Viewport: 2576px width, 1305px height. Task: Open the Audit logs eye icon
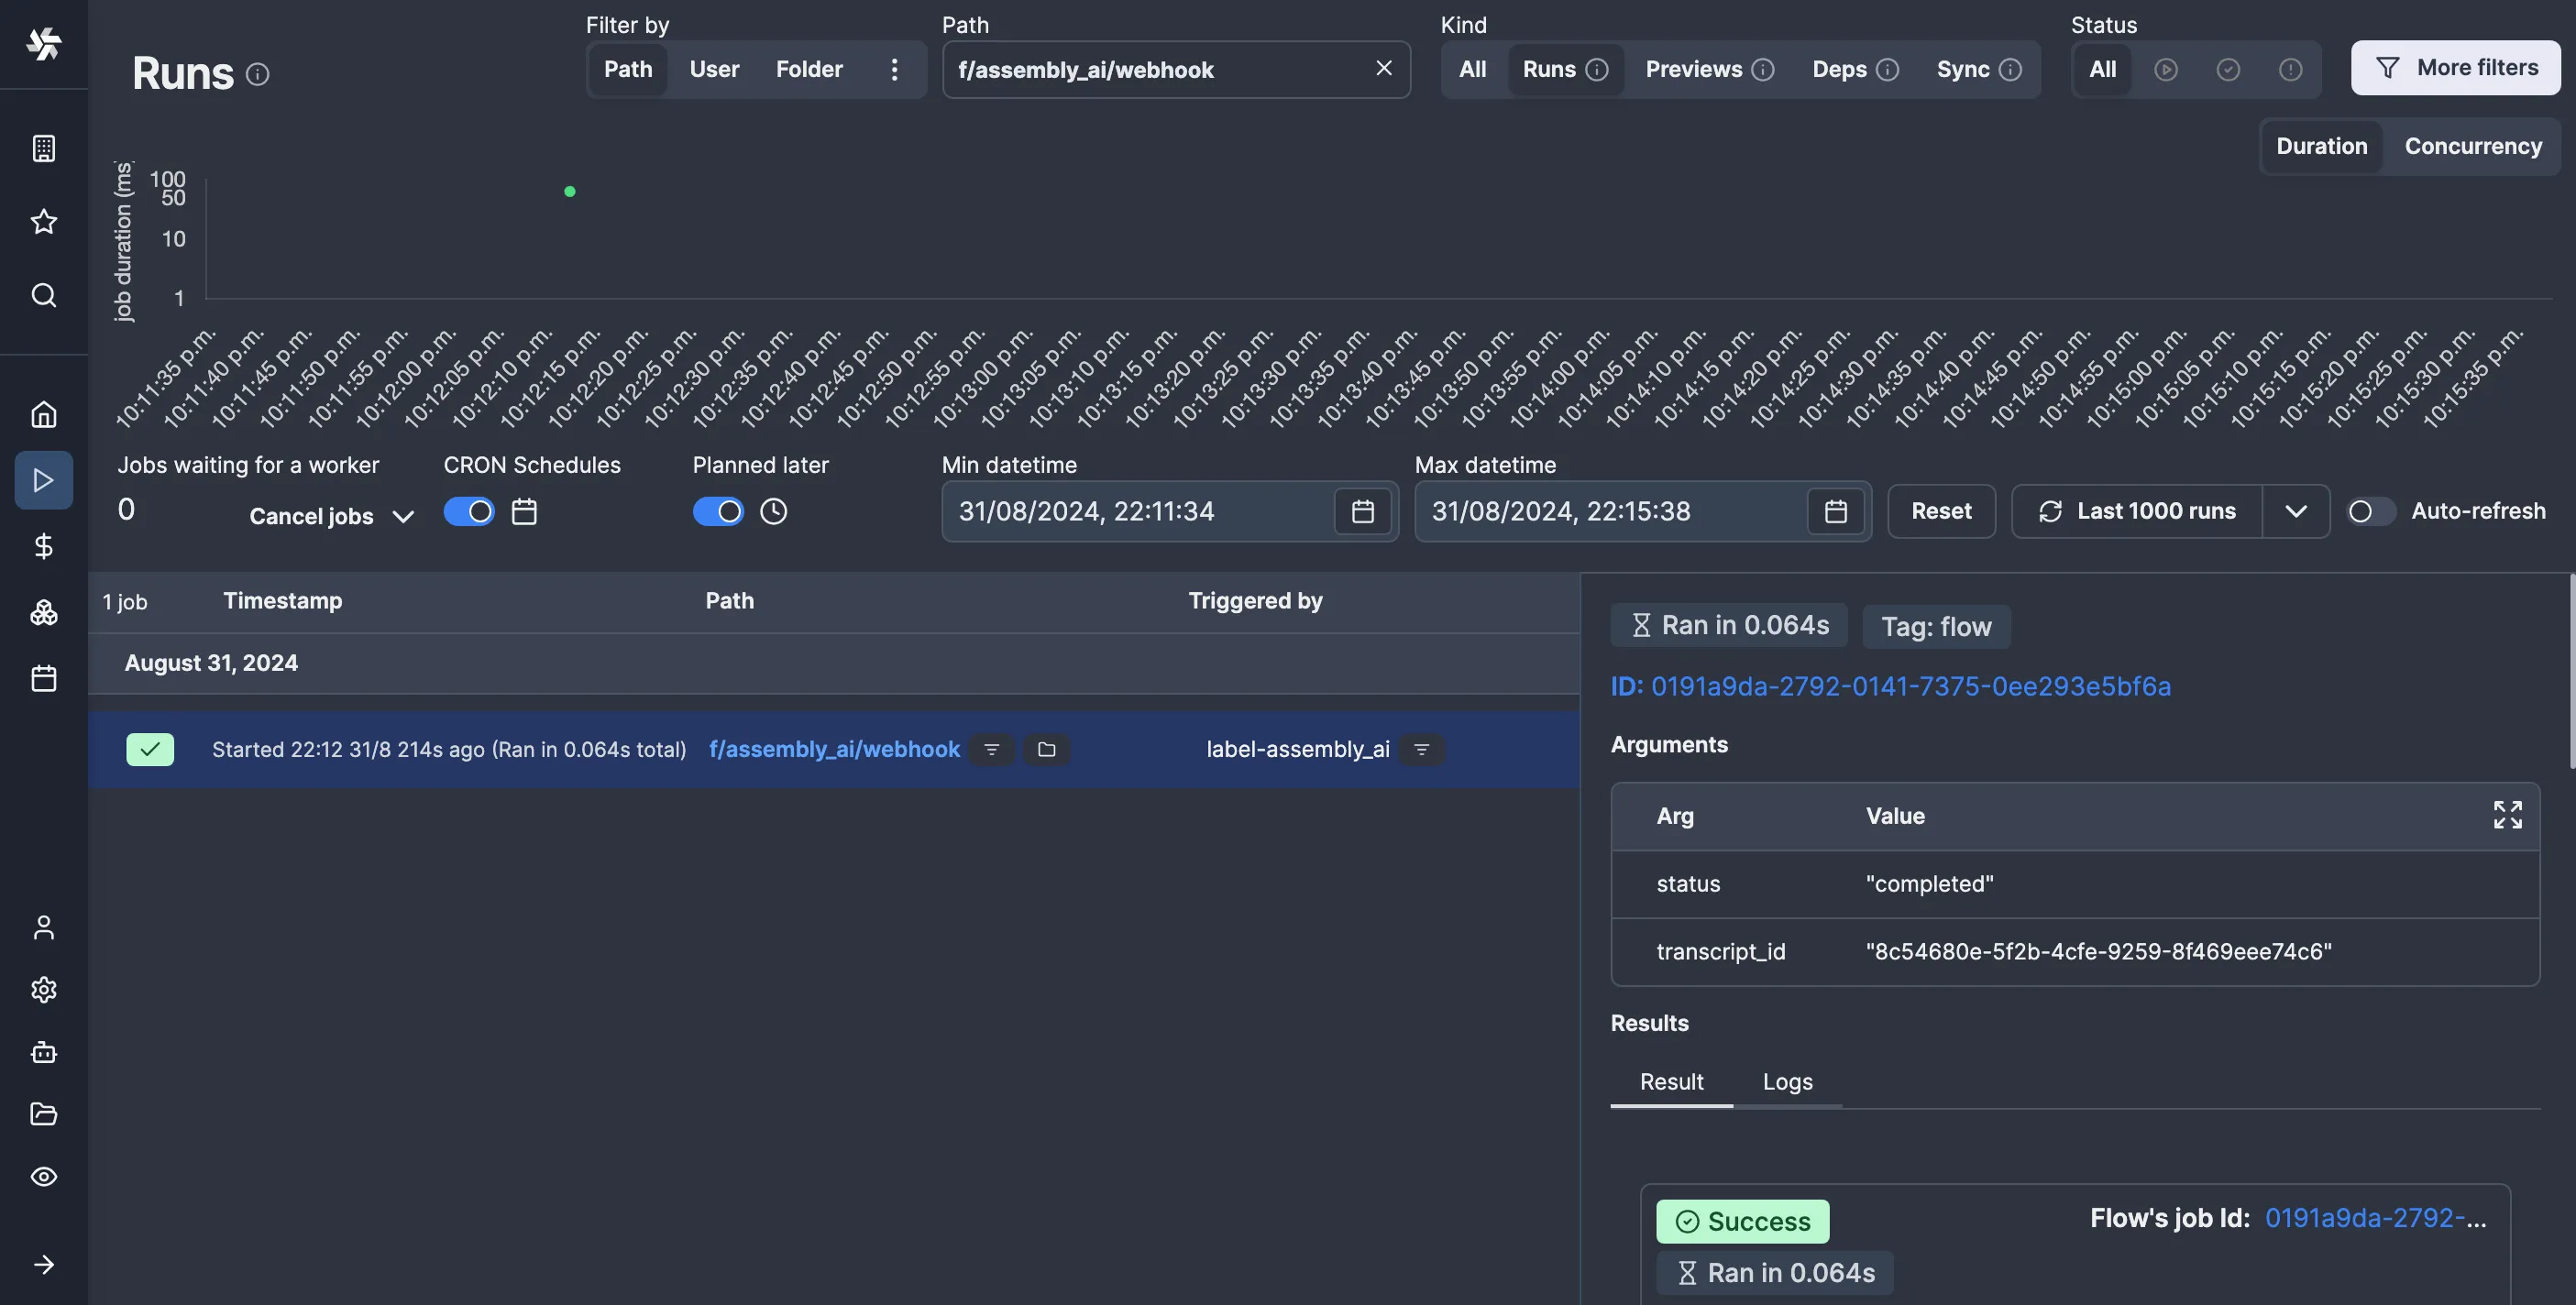[43, 1176]
